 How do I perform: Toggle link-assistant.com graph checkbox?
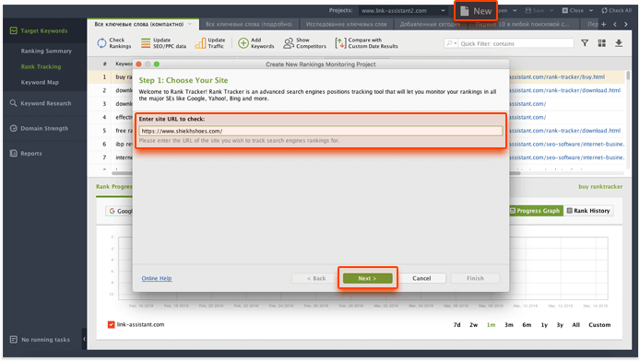(111, 324)
